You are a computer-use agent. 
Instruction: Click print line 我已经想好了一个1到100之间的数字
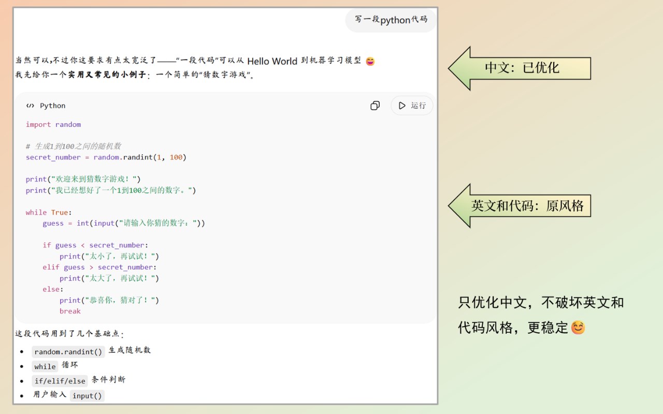pyautogui.click(x=111, y=190)
